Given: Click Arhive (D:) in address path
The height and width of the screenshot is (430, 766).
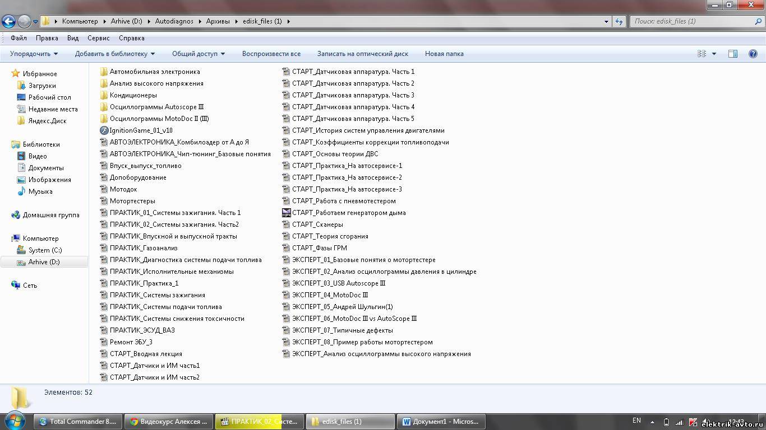Looking at the screenshot, I should pyautogui.click(x=127, y=21).
